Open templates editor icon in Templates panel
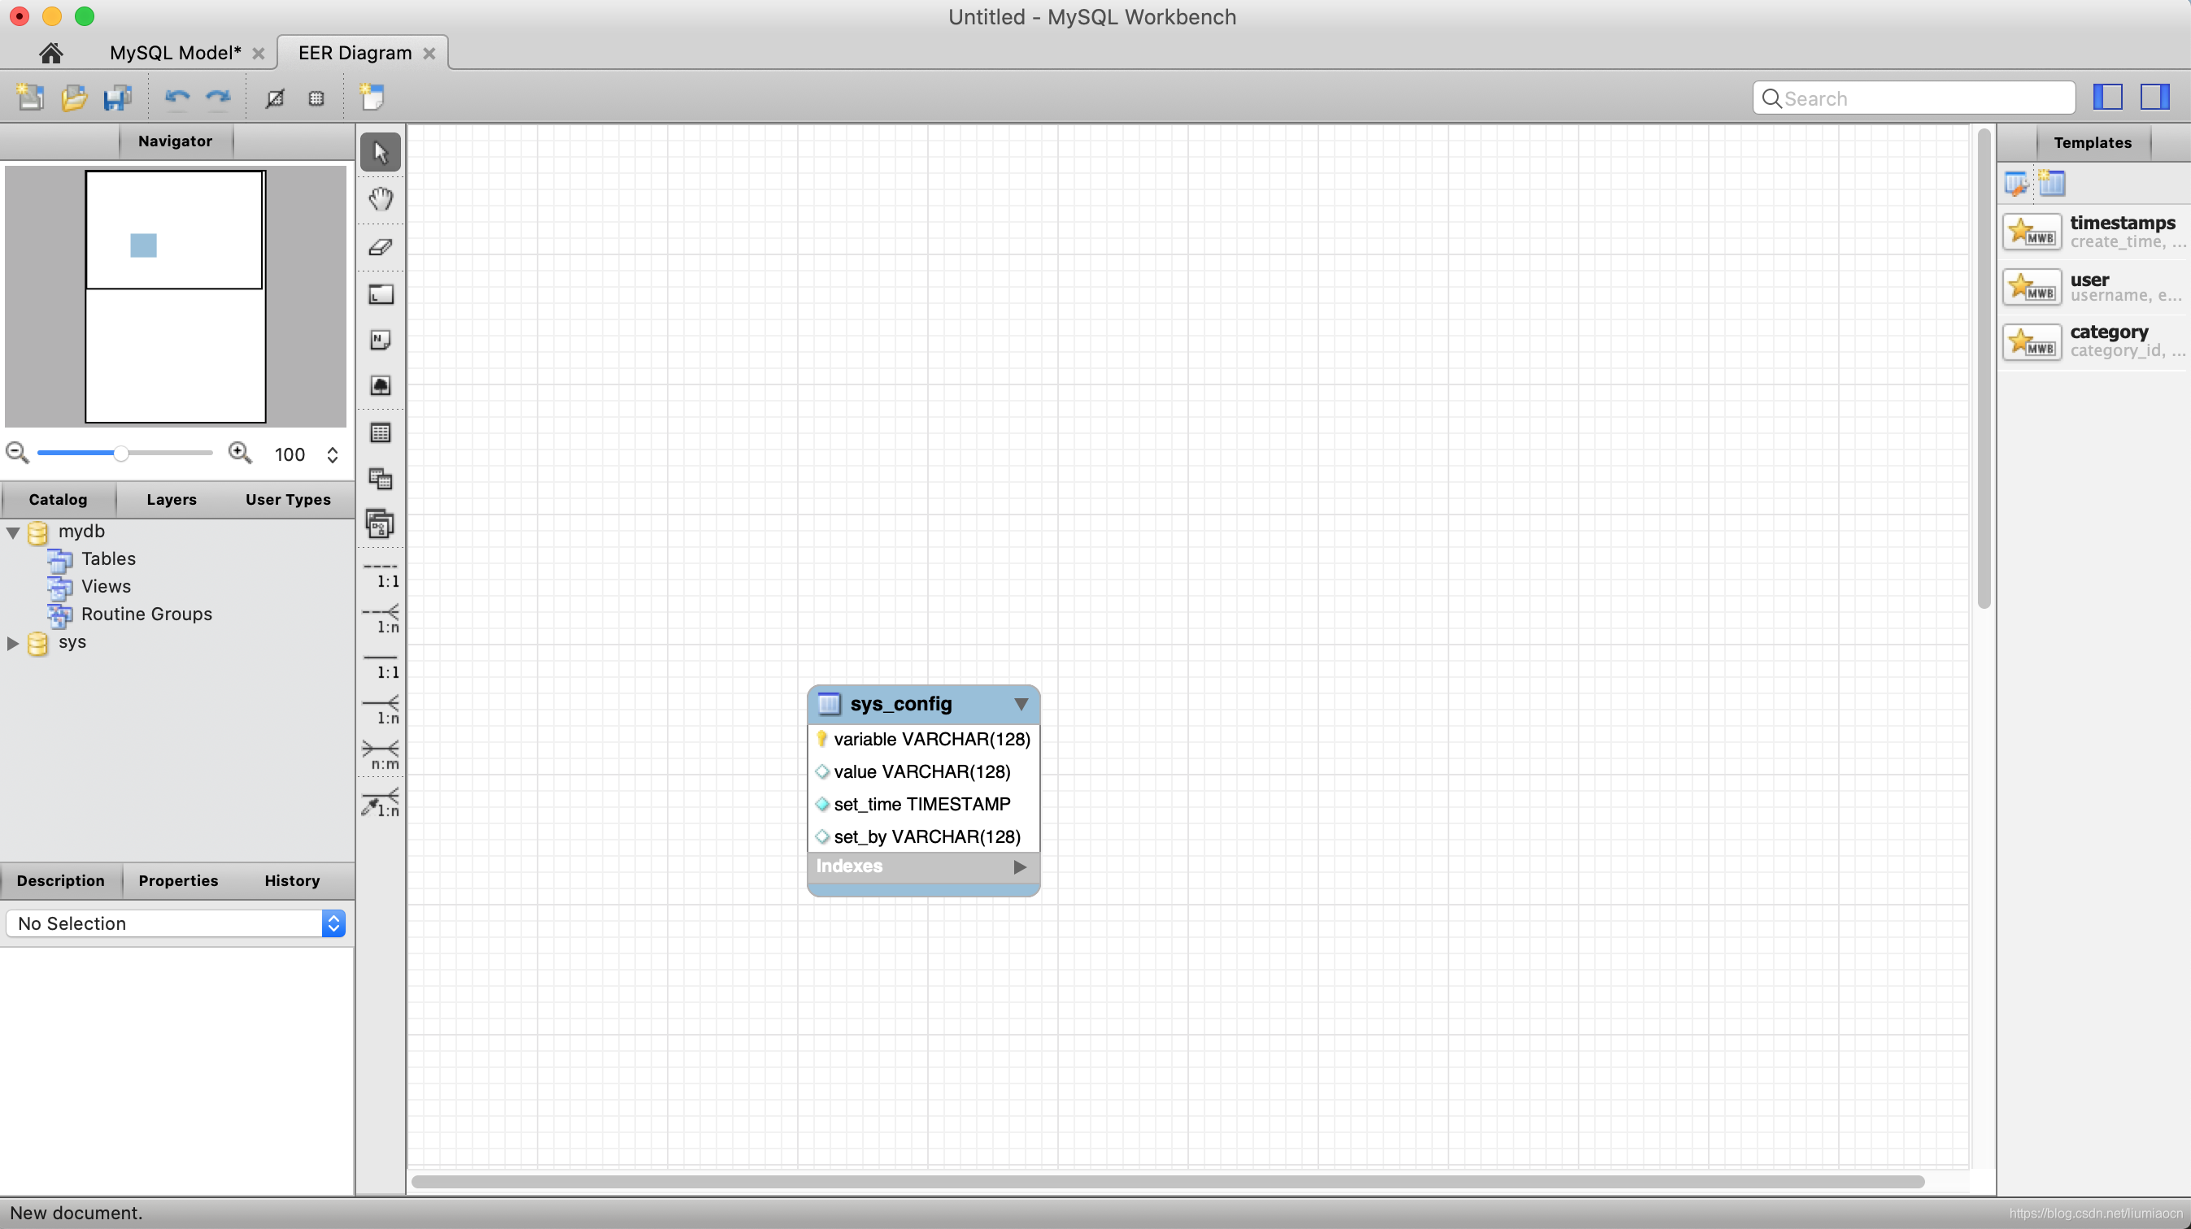This screenshot has width=2191, height=1229. point(2017,183)
